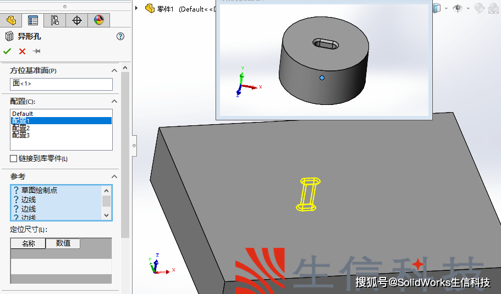501x294 pixels.
Task: Cancel with the red X icon
Action: point(22,51)
